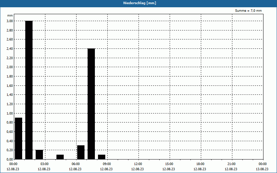
Task: Click the "mm" unit label above the y-axis
Action: pos(10,16)
